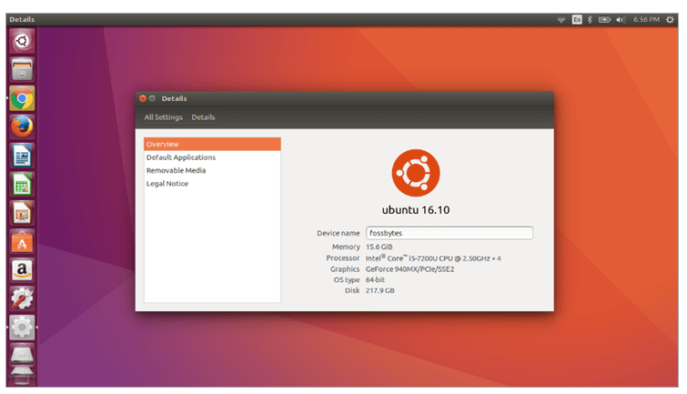Open Ubuntu Software store icon

[x=22, y=242]
